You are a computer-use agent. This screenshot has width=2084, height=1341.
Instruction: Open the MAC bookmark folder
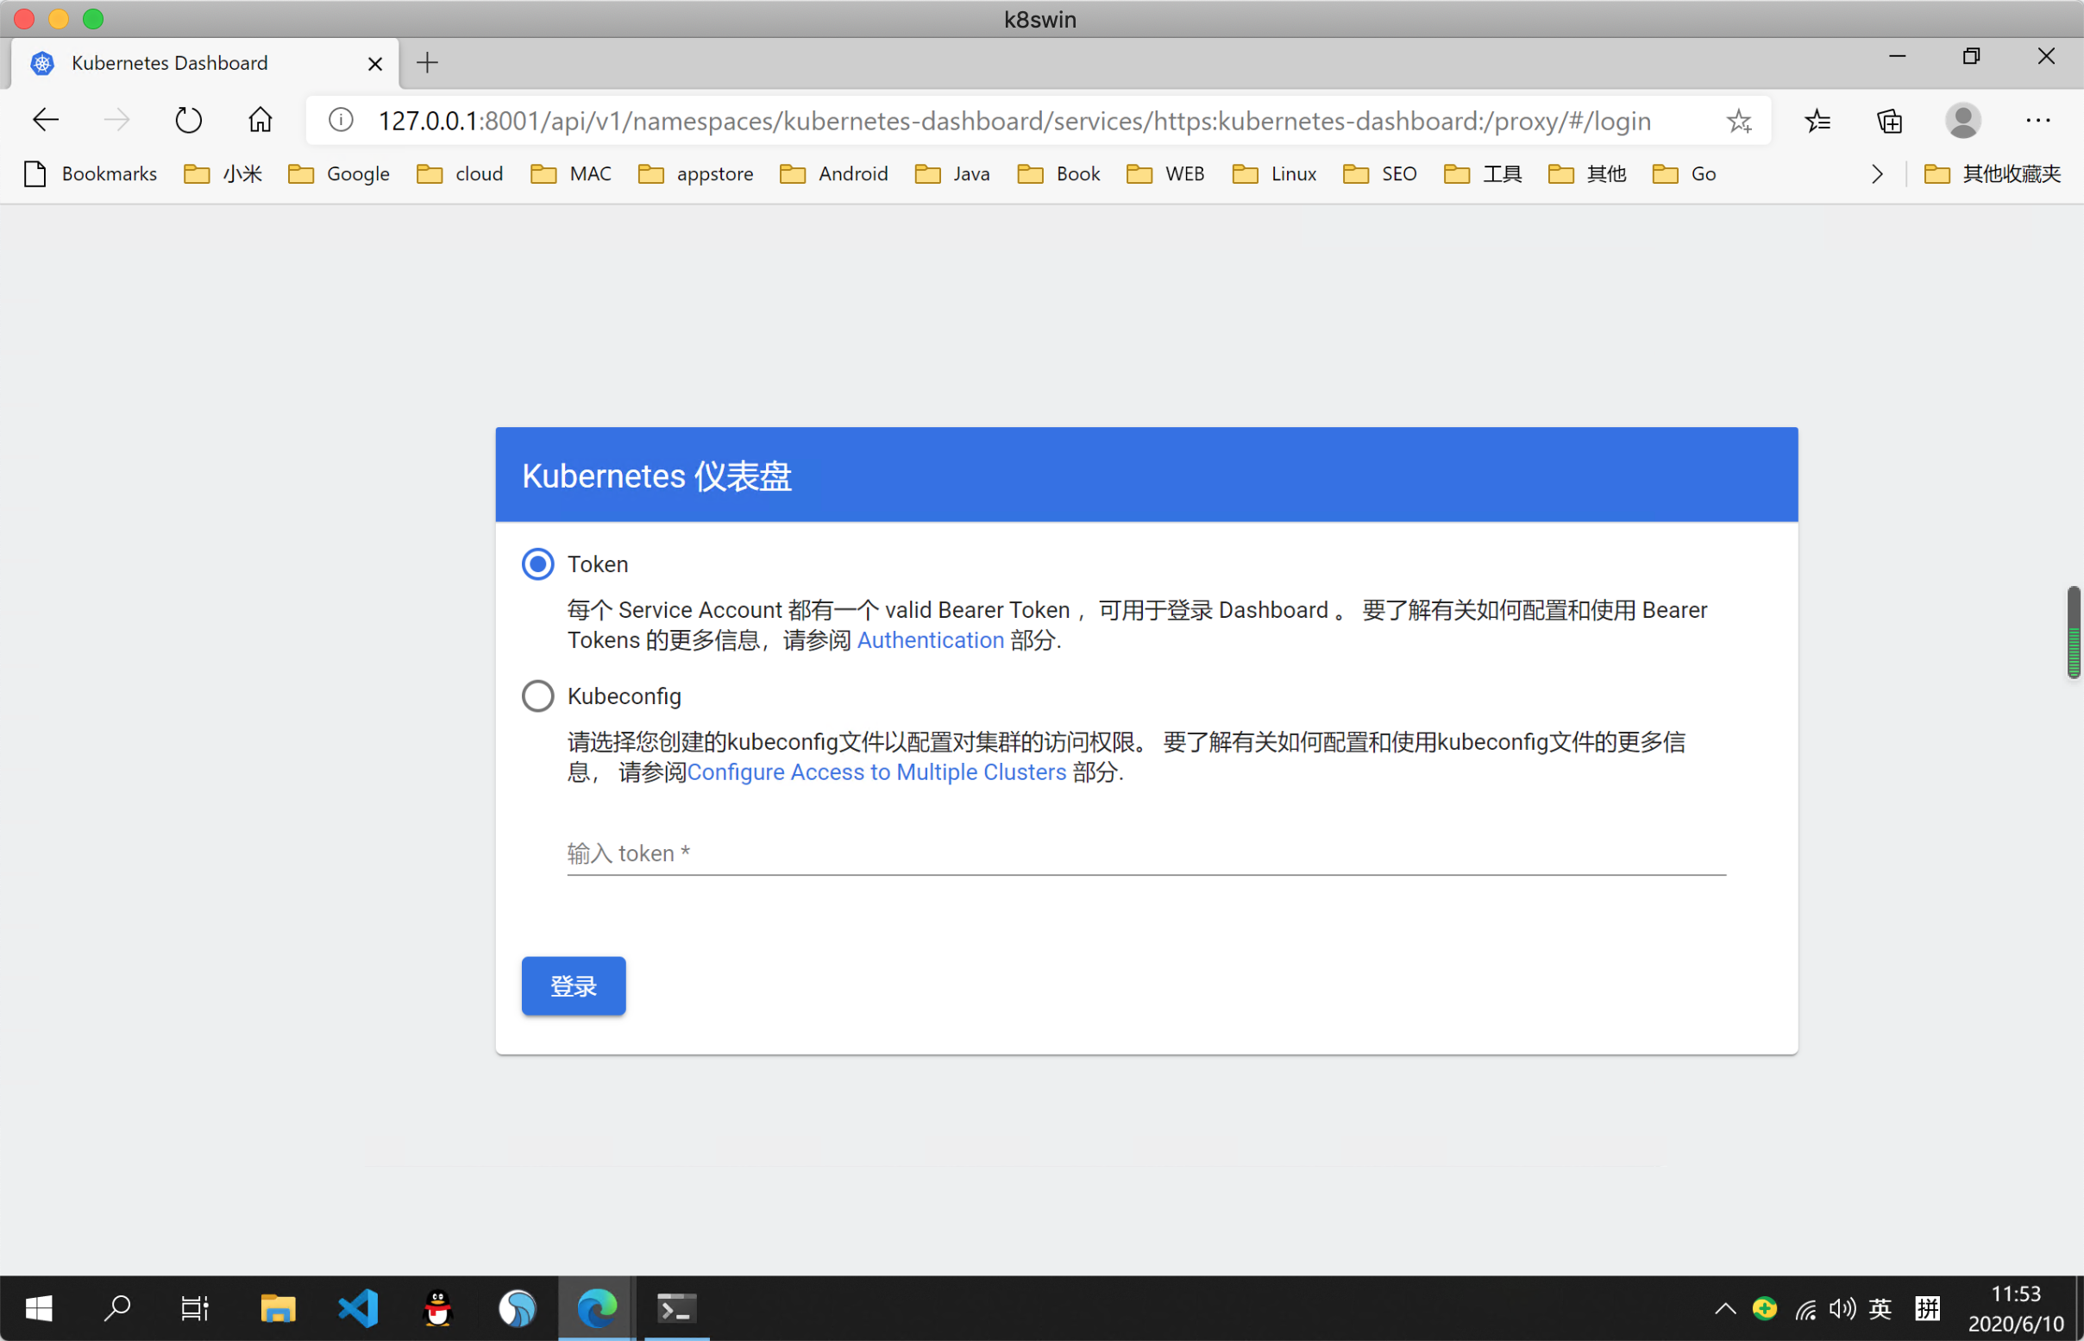point(572,174)
